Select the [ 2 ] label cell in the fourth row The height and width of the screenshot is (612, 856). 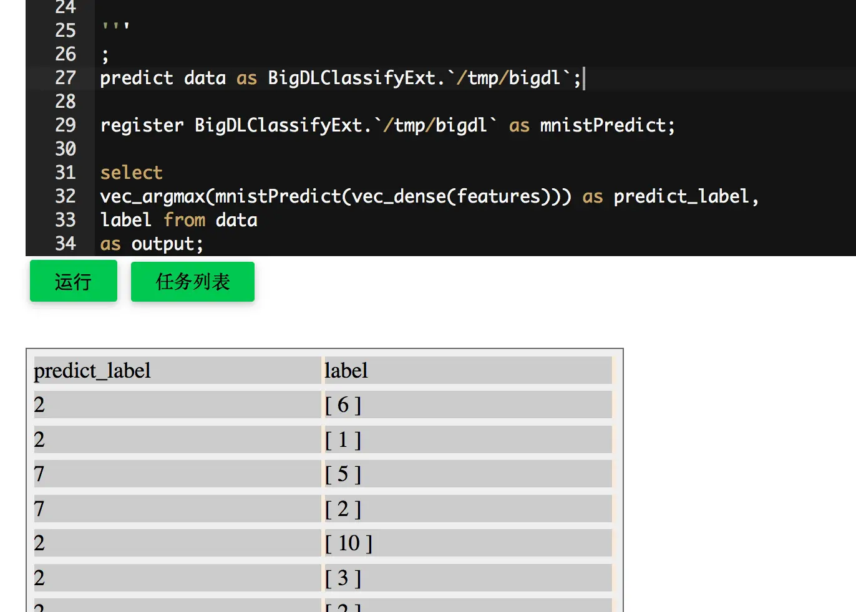click(468, 509)
